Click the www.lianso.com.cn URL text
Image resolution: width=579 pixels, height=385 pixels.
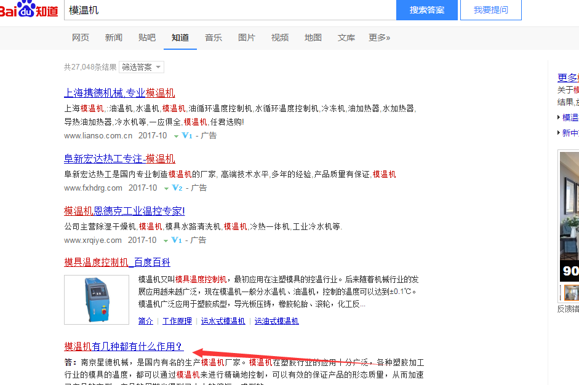tap(98, 136)
